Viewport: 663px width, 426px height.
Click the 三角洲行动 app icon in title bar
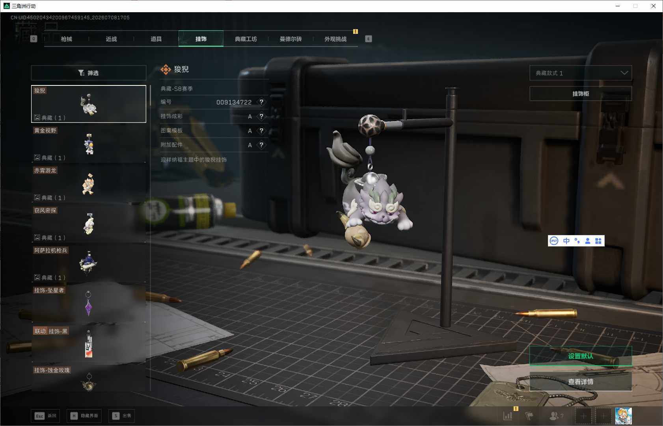point(6,6)
